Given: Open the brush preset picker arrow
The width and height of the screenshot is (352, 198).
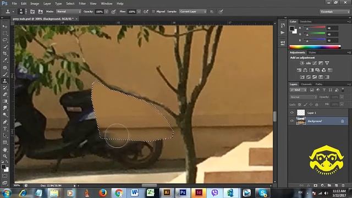Looking at the screenshot, I should pyautogui.click(x=26, y=12).
